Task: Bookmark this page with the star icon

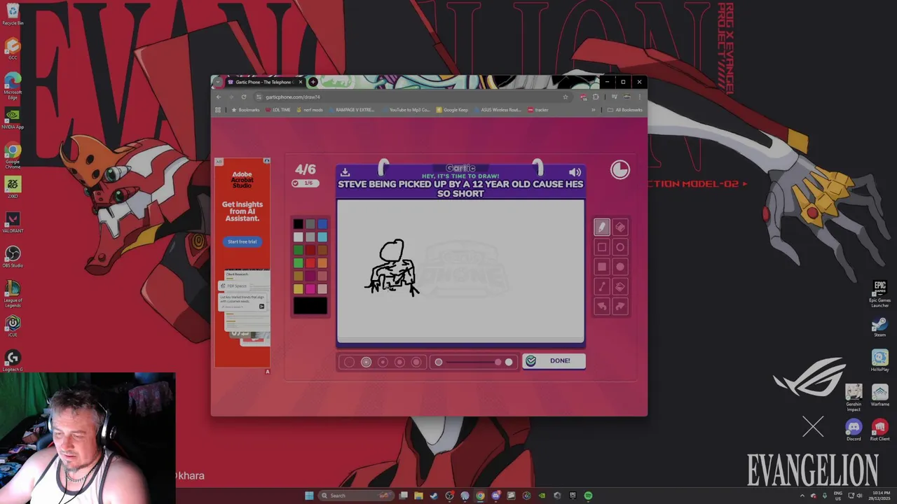Action: pyautogui.click(x=565, y=97)
